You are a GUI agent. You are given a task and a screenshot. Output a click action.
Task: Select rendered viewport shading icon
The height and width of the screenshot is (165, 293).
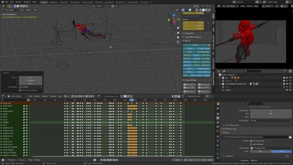(x=210, y=10)
